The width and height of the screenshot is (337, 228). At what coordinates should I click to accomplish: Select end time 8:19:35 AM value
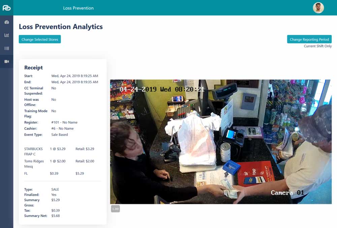pos(74,82)
